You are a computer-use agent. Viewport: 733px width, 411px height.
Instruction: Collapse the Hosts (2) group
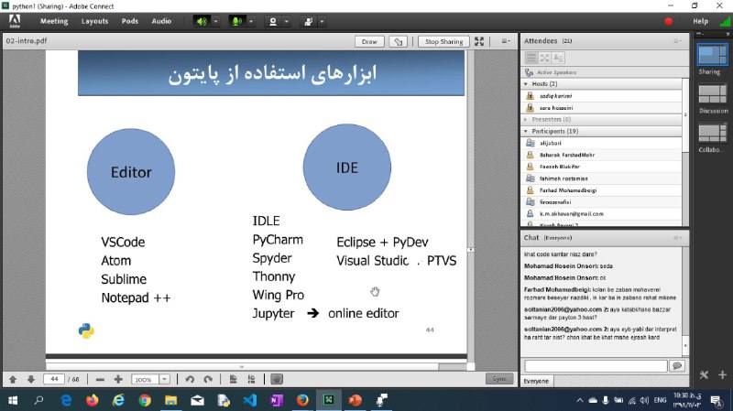click(x=526, y=83)
